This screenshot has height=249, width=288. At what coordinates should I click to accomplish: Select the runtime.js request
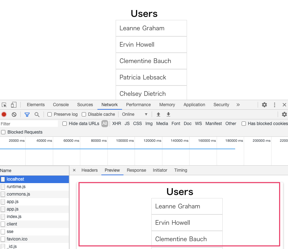click(16, 187)
